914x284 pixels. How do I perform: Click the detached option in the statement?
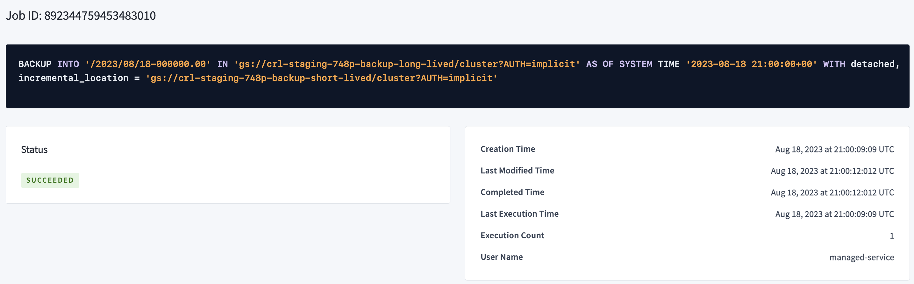(873, 64)
